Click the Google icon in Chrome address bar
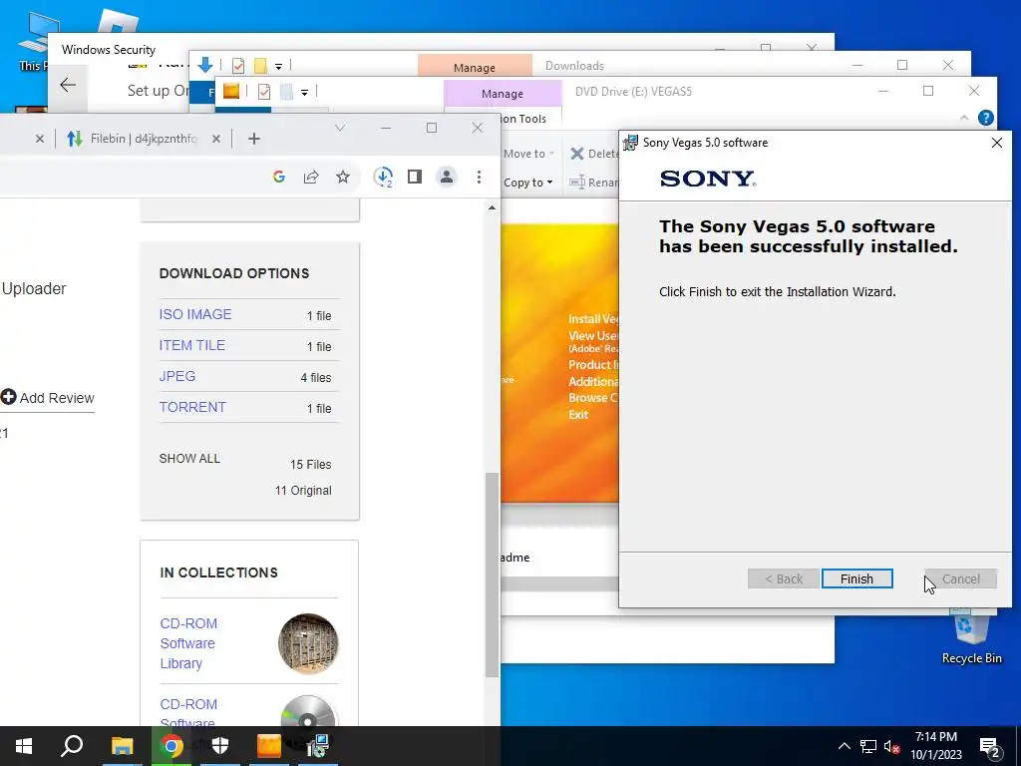Image resolution: width=1021 pixels, height=766 pixels. point(279,177)
